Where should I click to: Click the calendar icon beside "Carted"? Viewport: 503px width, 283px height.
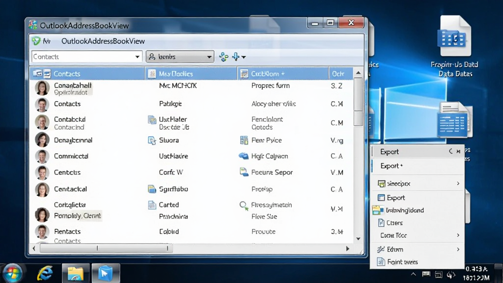[152, 205]
